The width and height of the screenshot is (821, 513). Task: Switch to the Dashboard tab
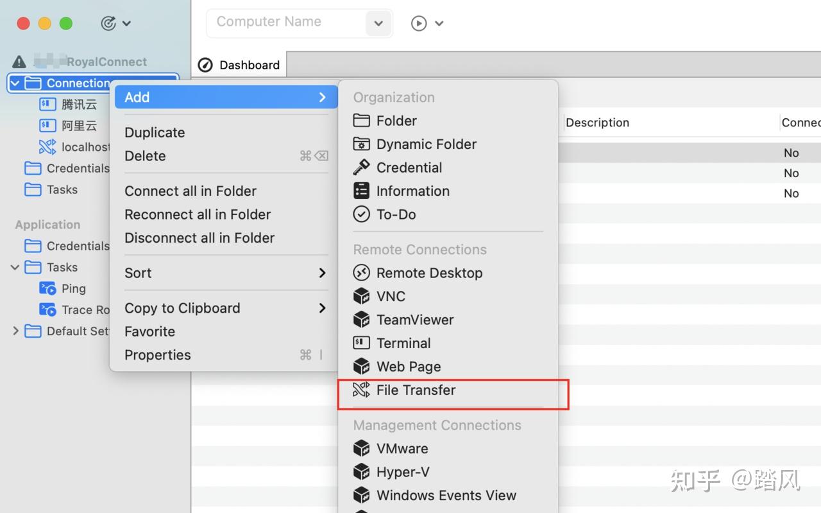[249, 65]
